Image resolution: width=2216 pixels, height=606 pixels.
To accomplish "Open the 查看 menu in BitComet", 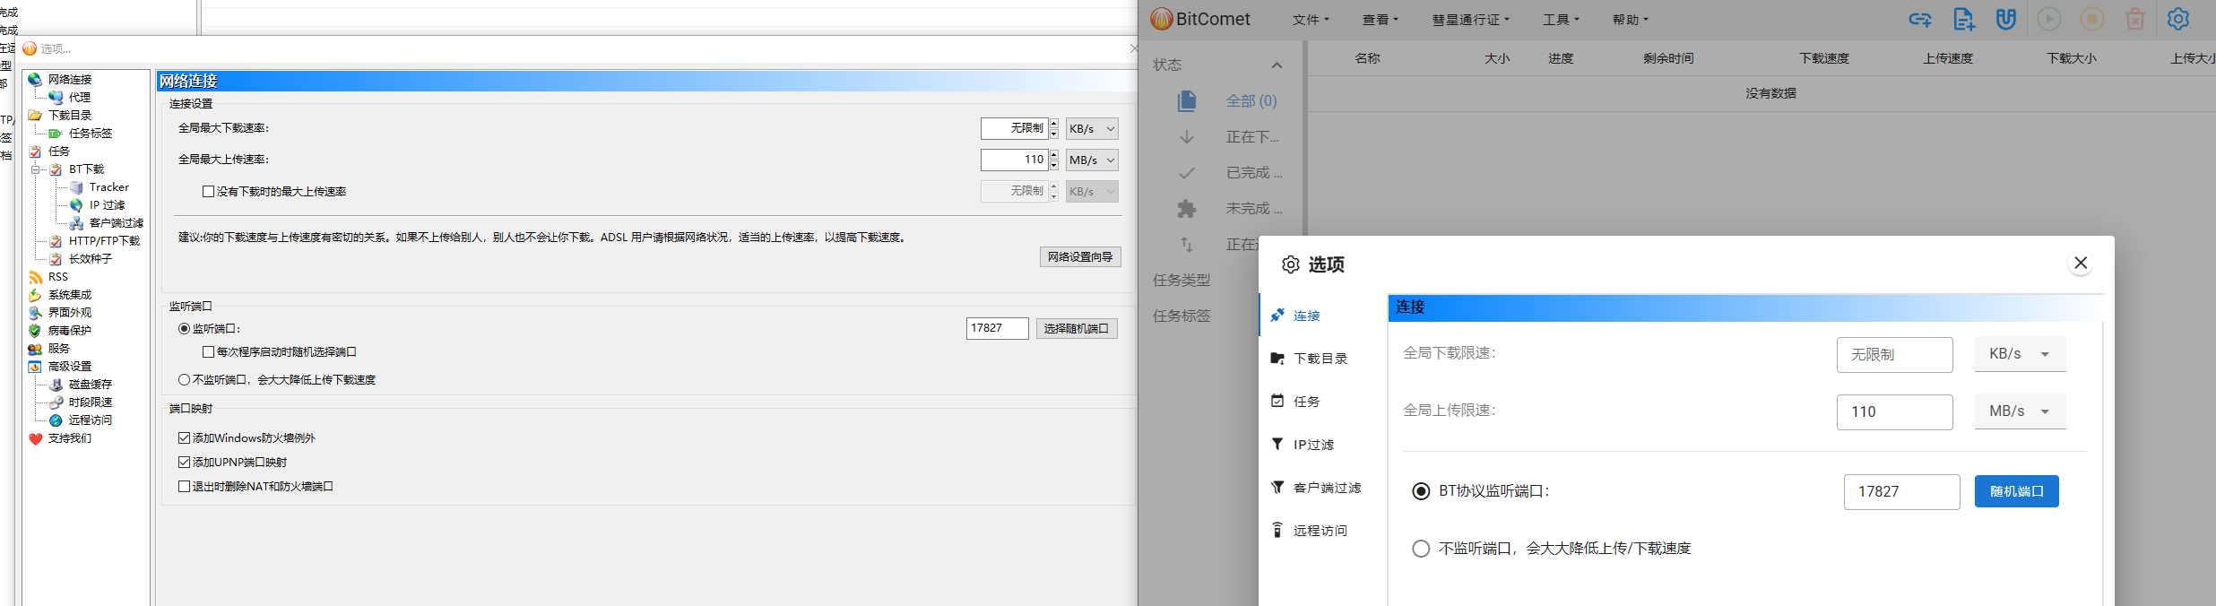I will pos(1380,20).
